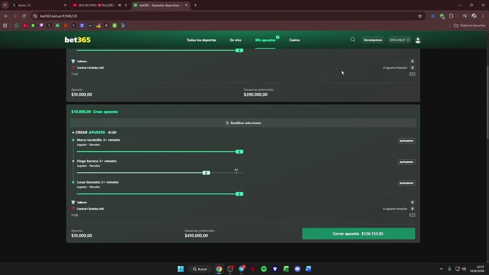Viewport: 489px width, 275px height.
Task: Open Recompensas rewards
Action: coord(373,40)
